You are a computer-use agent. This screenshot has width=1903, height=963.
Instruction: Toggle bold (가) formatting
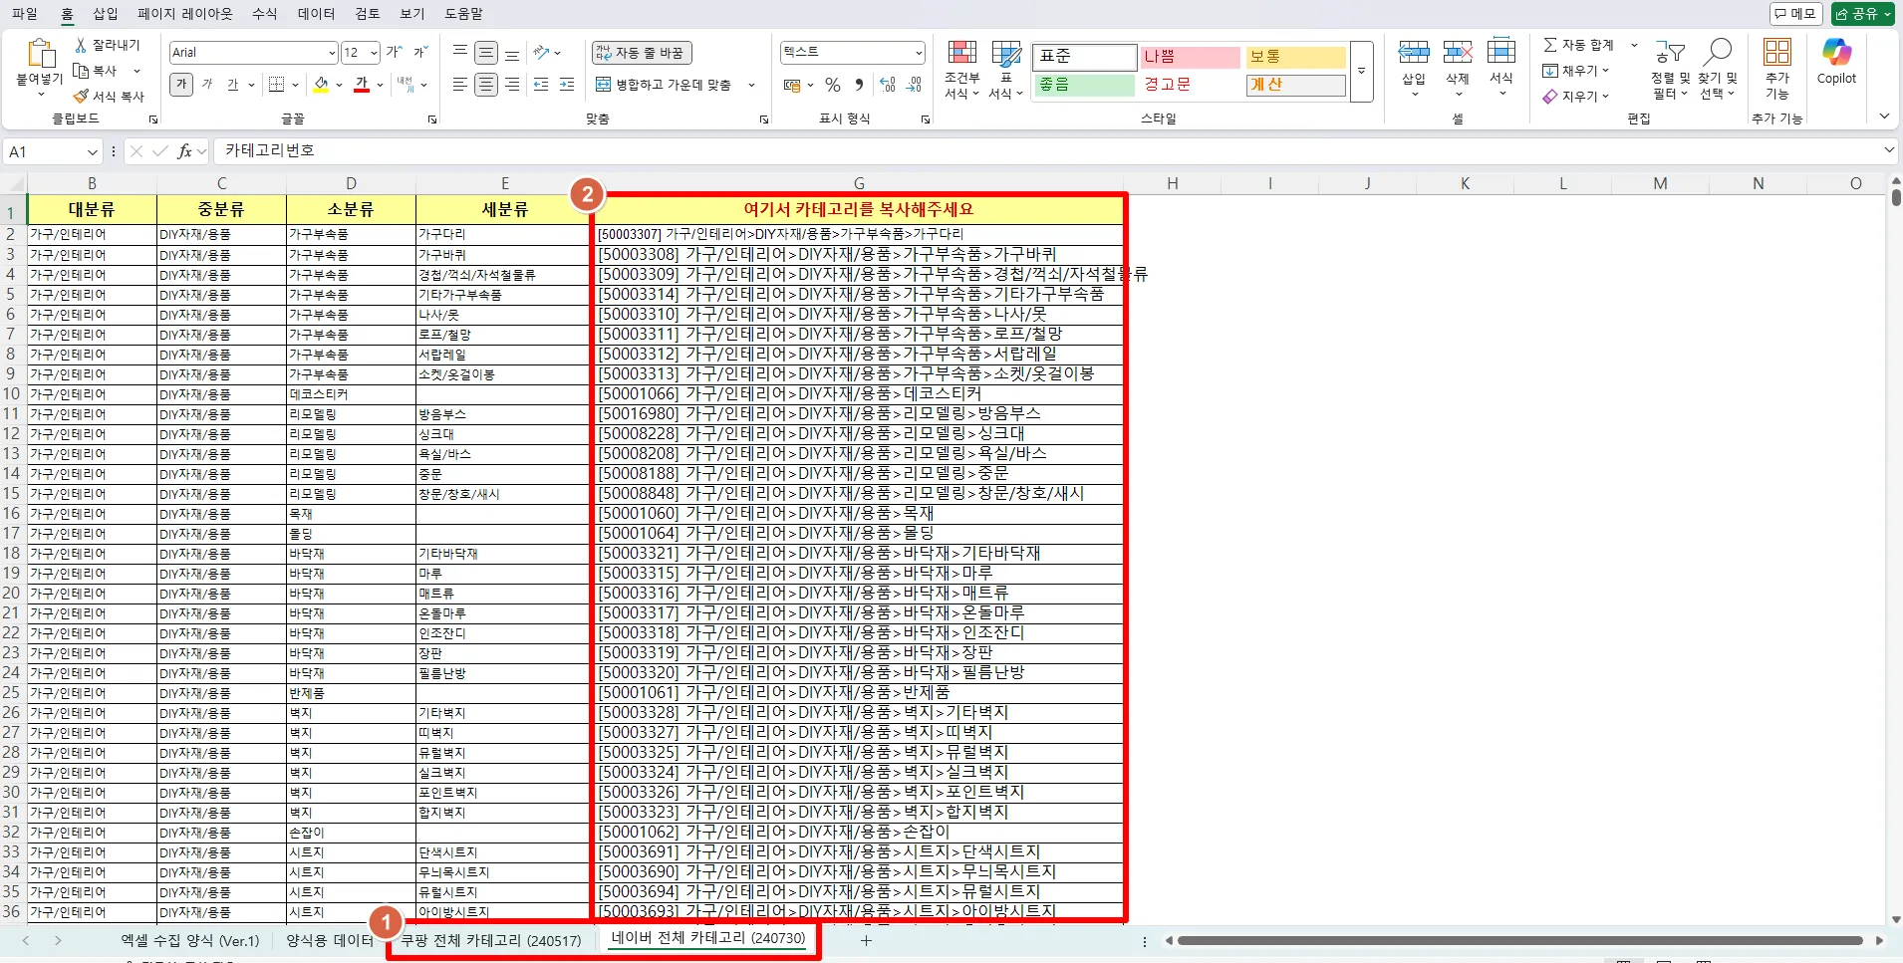[181, 85]
